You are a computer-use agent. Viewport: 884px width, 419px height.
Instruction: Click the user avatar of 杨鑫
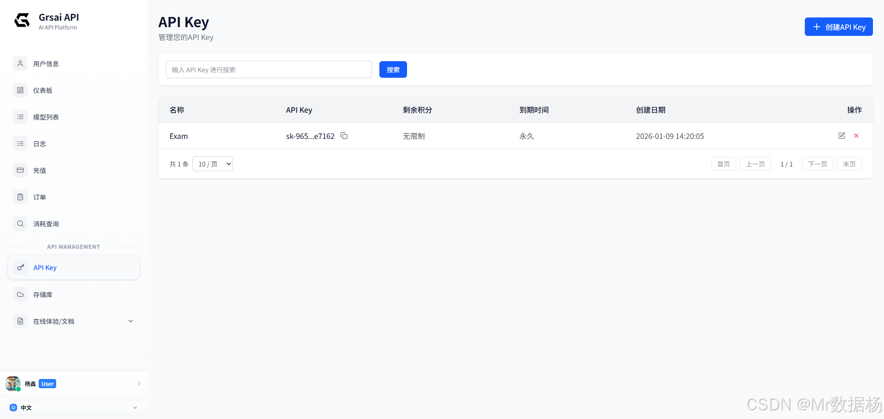point(13,384)
